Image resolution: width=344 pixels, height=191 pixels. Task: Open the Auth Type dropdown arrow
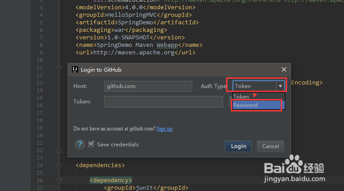coord(280,86)
